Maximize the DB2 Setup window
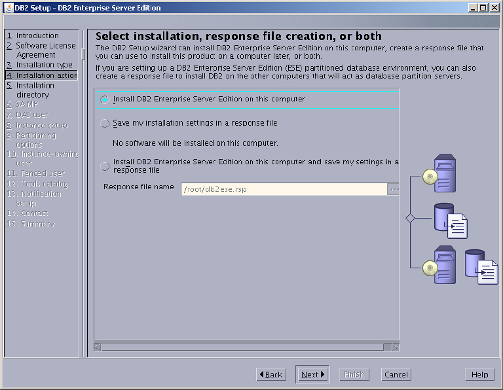 [x=483, y=8]
